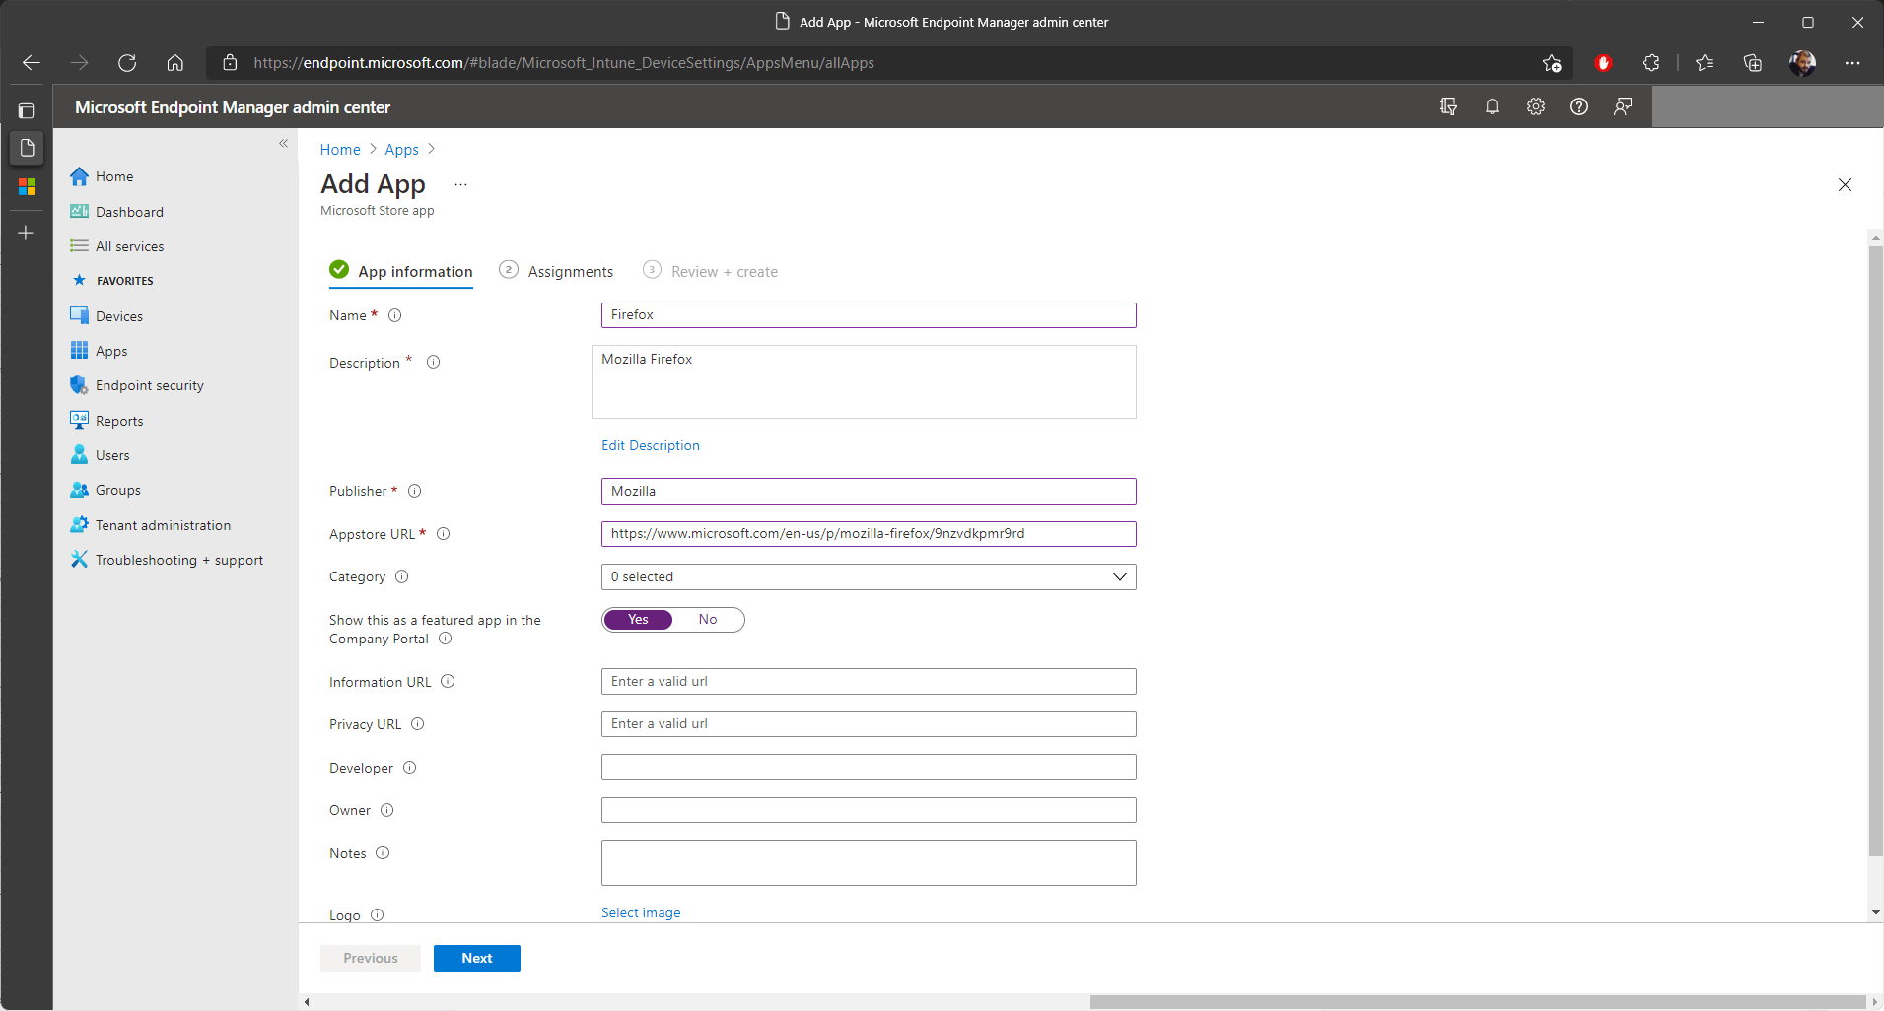Click Apps breadcrumb link
The width and height of the screenshot is (1884, 1011).
coord(401,150)
